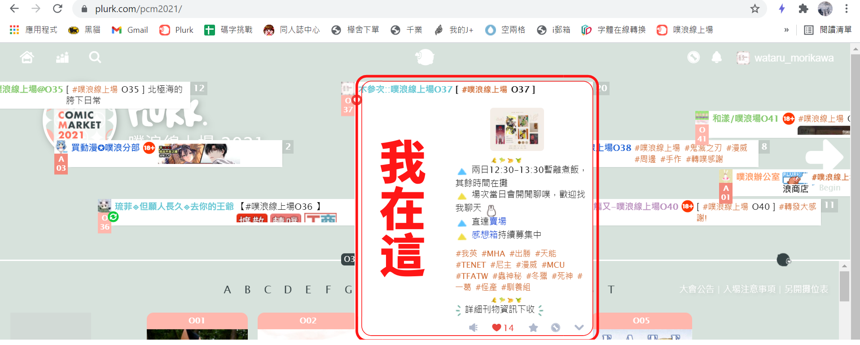Viewport: 860px width, 345px height.
Task: Click the timeline creature marker
Action: pos(784,260)
